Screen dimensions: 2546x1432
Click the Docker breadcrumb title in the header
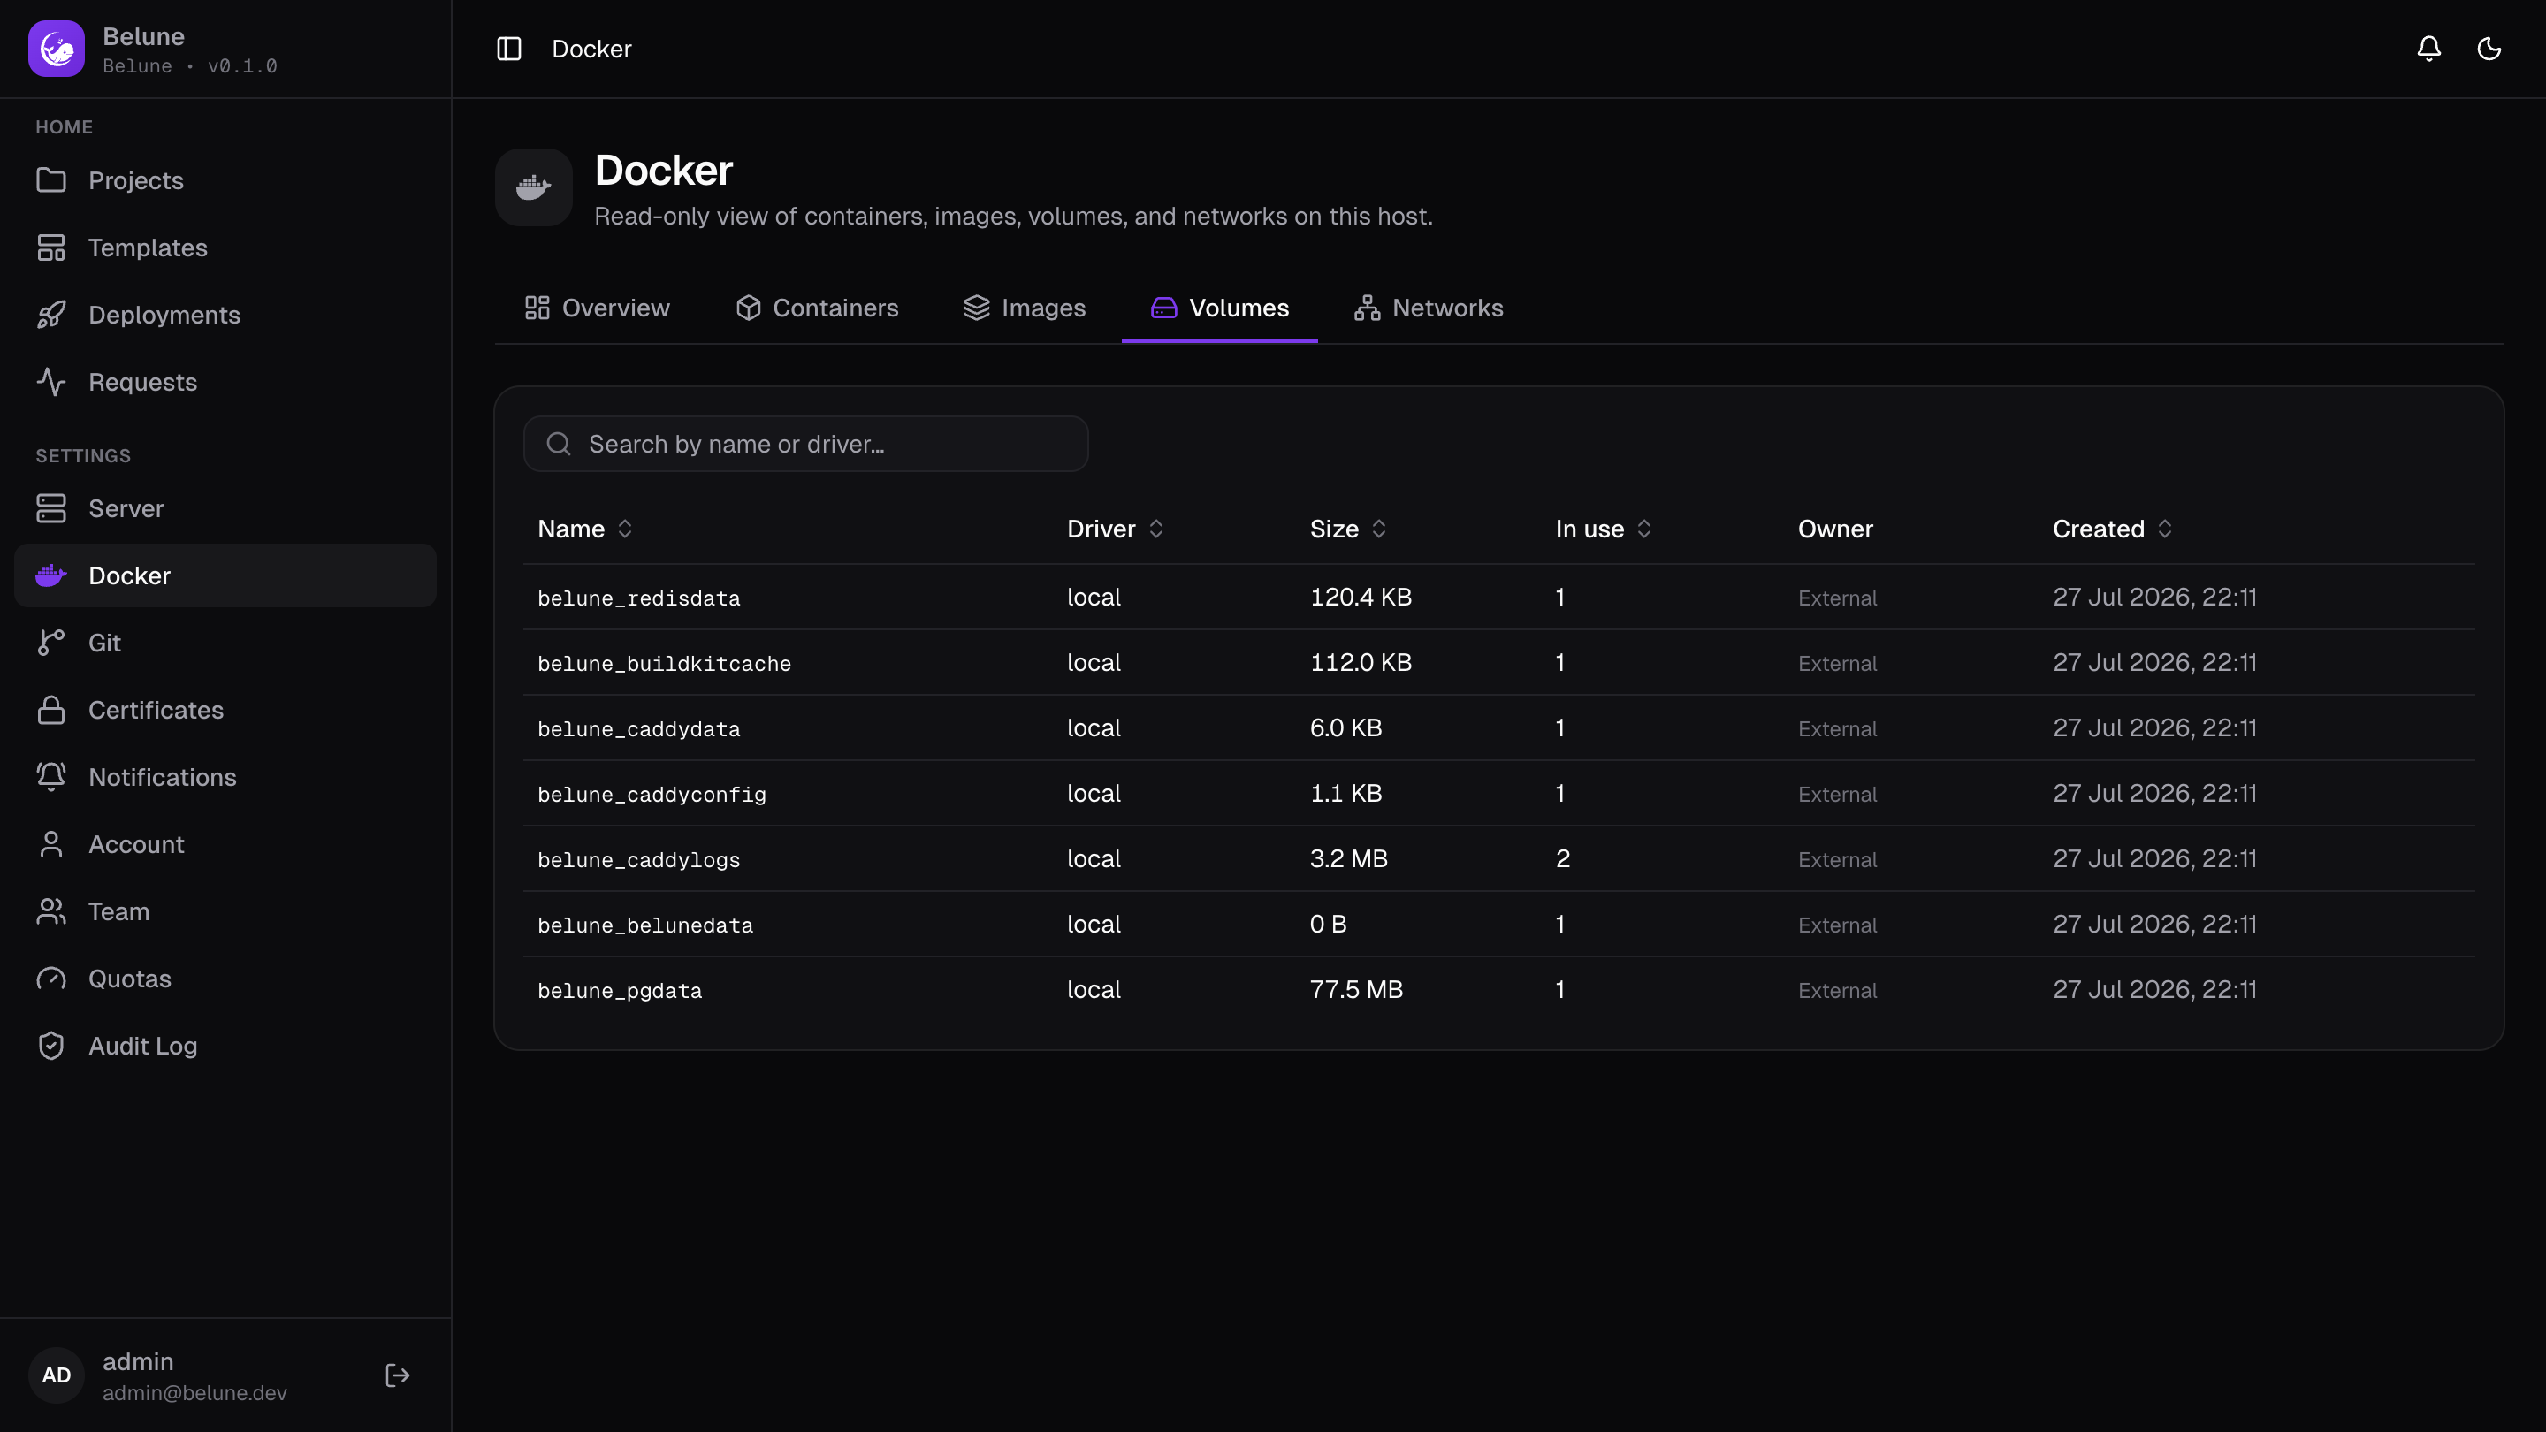point(591,49)
